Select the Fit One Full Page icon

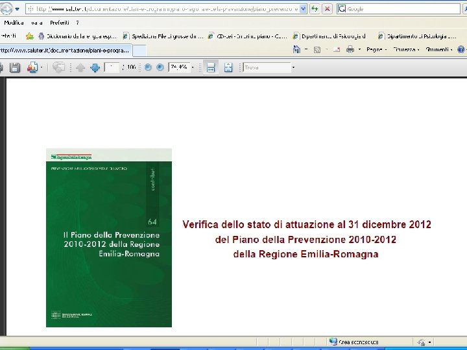[228, 67]
